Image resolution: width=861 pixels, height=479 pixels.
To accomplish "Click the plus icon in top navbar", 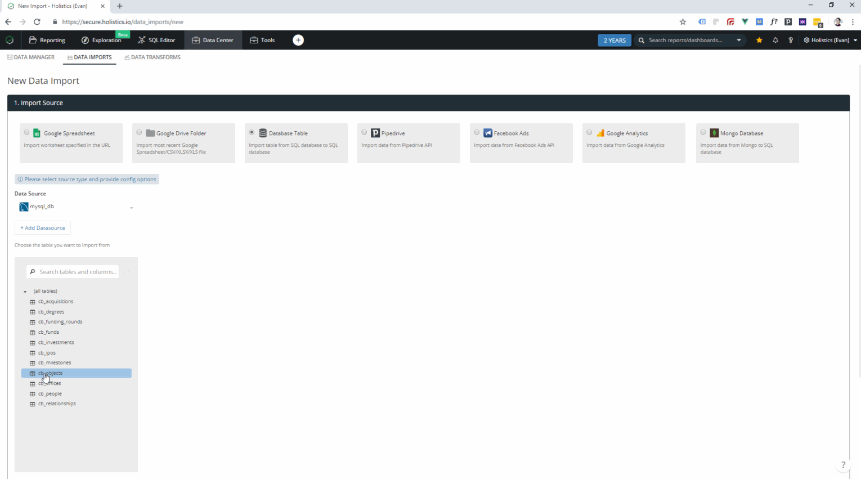I will pos(298,40).
